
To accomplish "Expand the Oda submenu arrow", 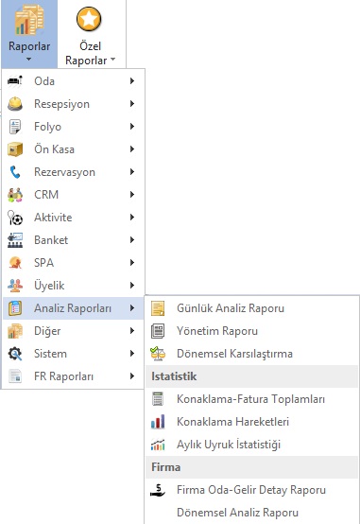I will 132,81.
